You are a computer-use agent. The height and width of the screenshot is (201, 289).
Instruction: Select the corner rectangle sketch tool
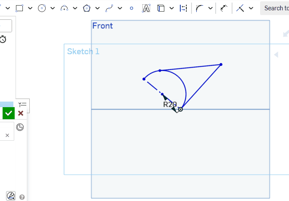(x=19, y=8)
